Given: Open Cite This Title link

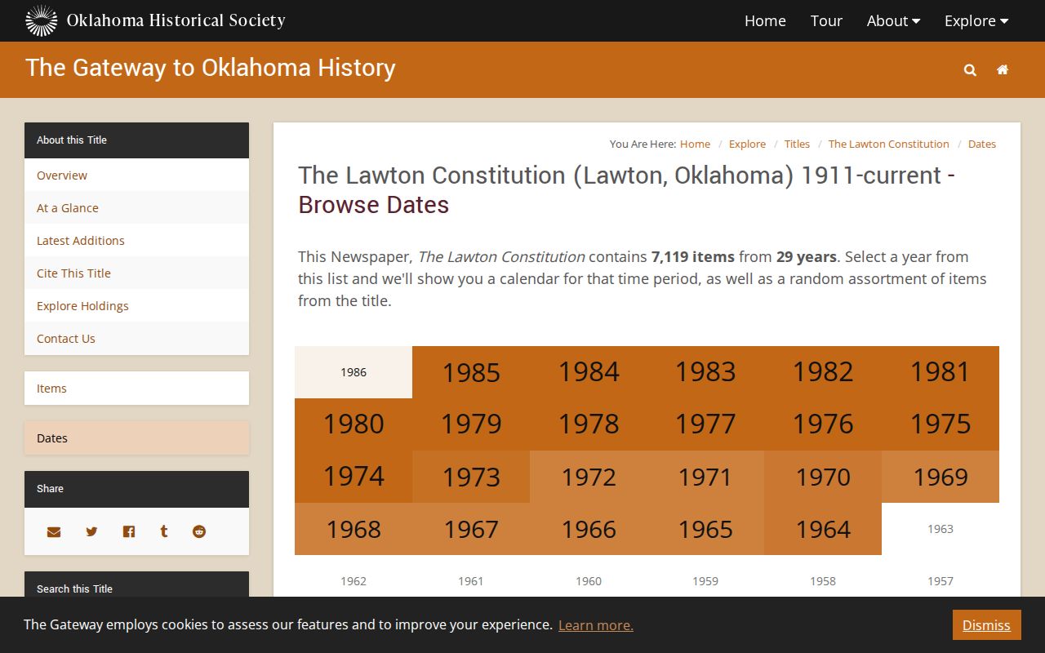Looking at the screenshot, I should click(x=136, y=273).
